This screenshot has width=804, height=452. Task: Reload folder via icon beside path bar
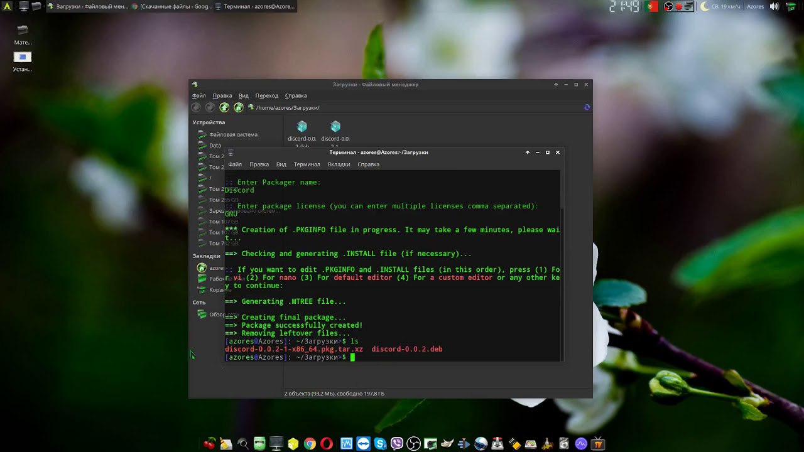(x=587, y=107)
